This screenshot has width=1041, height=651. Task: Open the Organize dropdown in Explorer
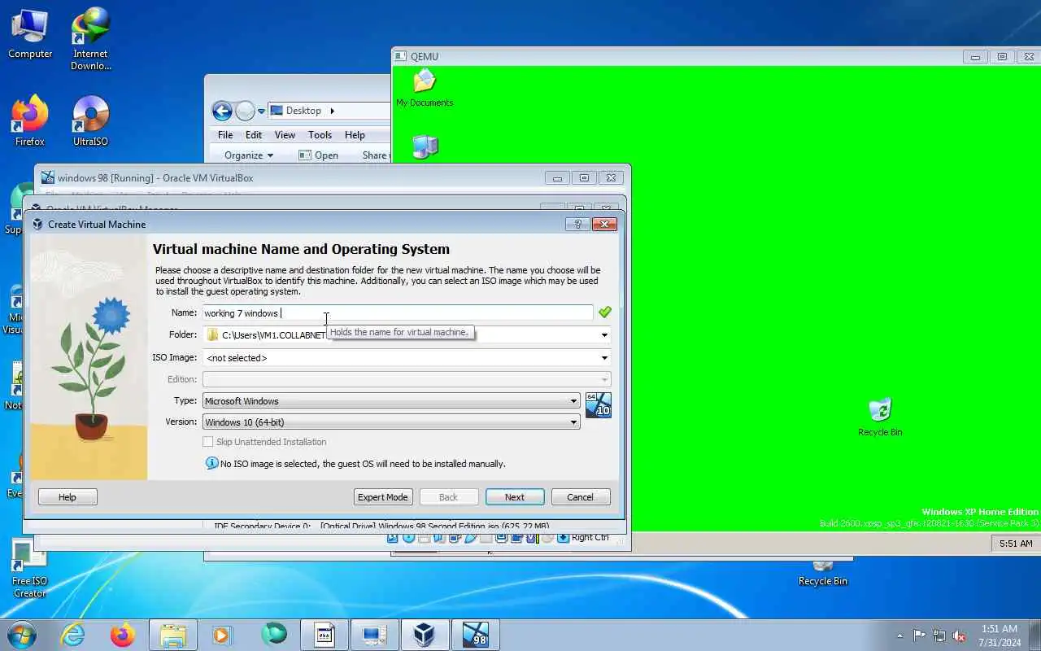coord(249,155)
